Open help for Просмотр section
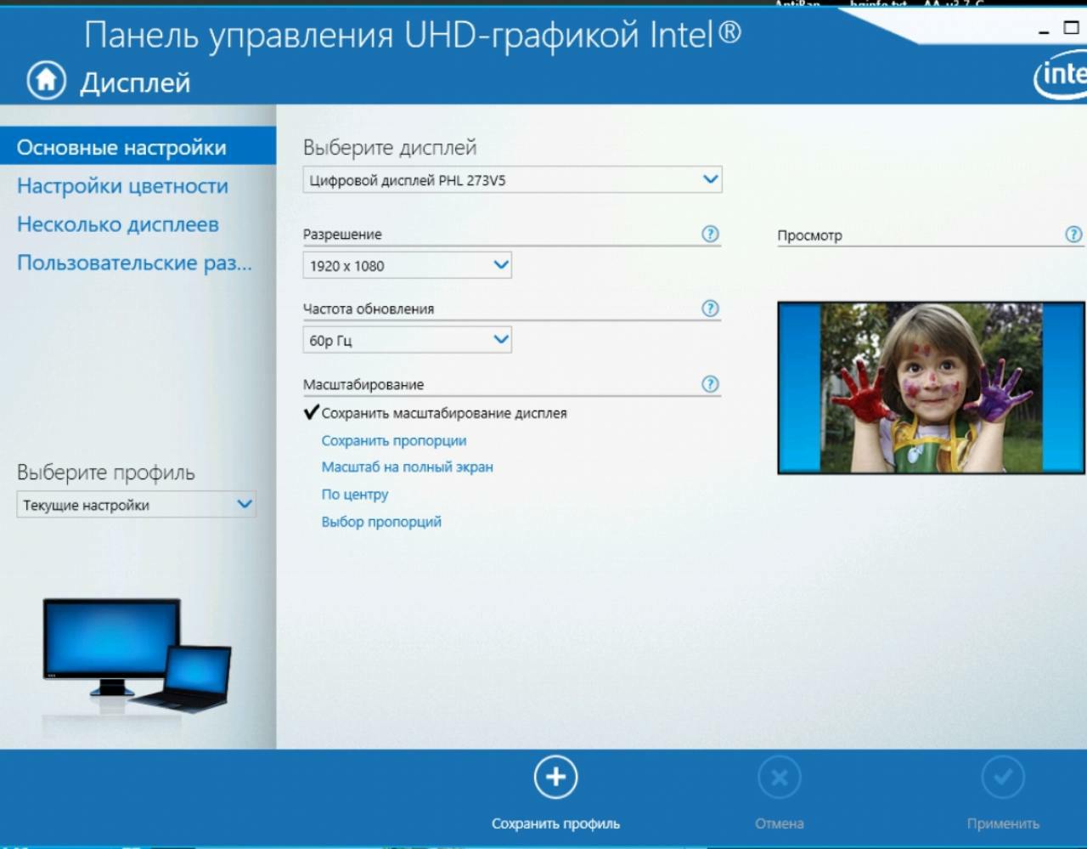 [x=1073, y=235]
